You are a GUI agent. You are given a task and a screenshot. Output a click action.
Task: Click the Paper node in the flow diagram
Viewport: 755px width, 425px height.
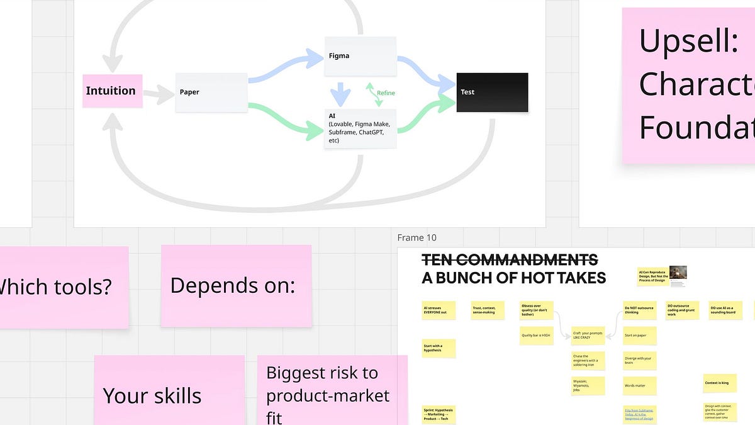211,92
